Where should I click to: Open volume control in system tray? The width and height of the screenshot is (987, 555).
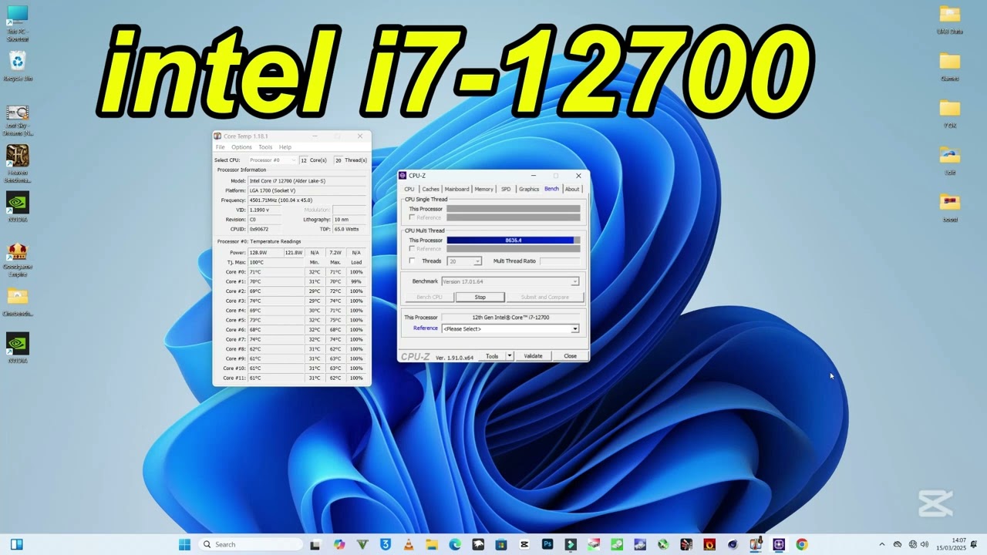tap(925, 544)
